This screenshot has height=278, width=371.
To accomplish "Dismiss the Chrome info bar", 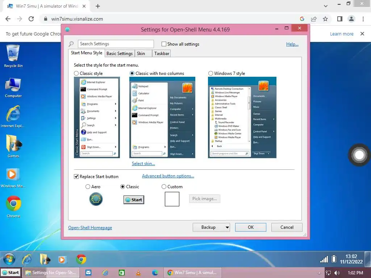I will coord(362,34).
